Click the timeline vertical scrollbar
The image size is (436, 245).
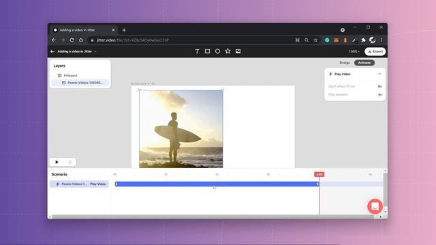(385, 189)
